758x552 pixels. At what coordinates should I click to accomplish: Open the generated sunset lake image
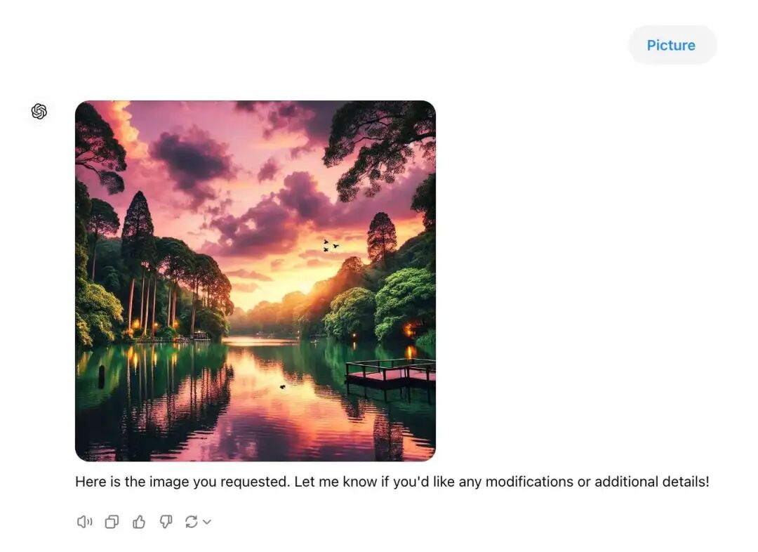pos(255,281)
